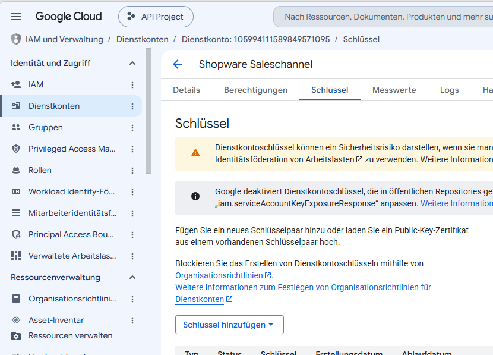Open the API Project picker
The height and width of the screenshot is (355, 493).
coord(156,17)
